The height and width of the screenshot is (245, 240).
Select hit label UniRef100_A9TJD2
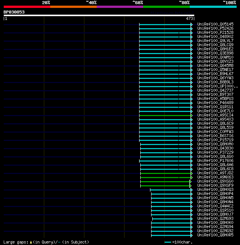(215, 173)
